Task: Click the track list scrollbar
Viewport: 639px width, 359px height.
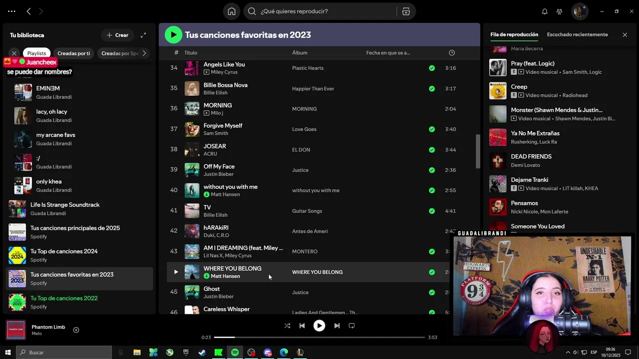Action: 478,152
